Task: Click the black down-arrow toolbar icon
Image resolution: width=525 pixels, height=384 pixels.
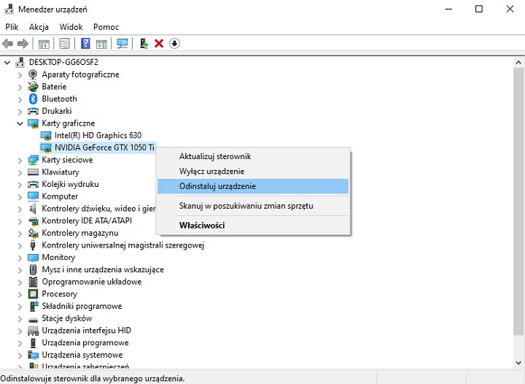Action: click(x=174, y=44)
